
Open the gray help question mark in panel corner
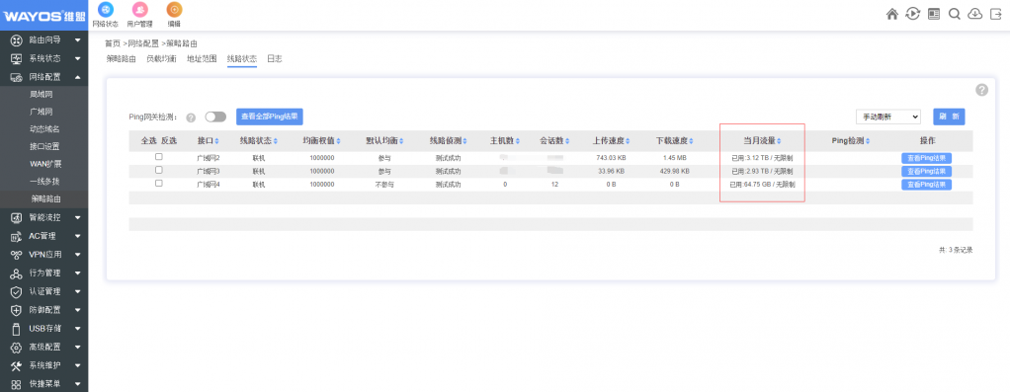tap(981, 90)
